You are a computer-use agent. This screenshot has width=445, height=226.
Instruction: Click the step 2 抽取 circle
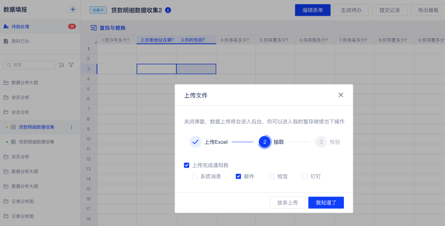(264, 142)
